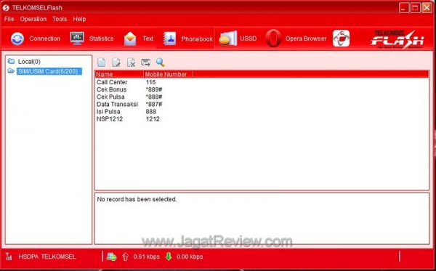This screenshot has width=436, height=271.
Task: Click the network connection status icon
Action: tap(111, 256)
